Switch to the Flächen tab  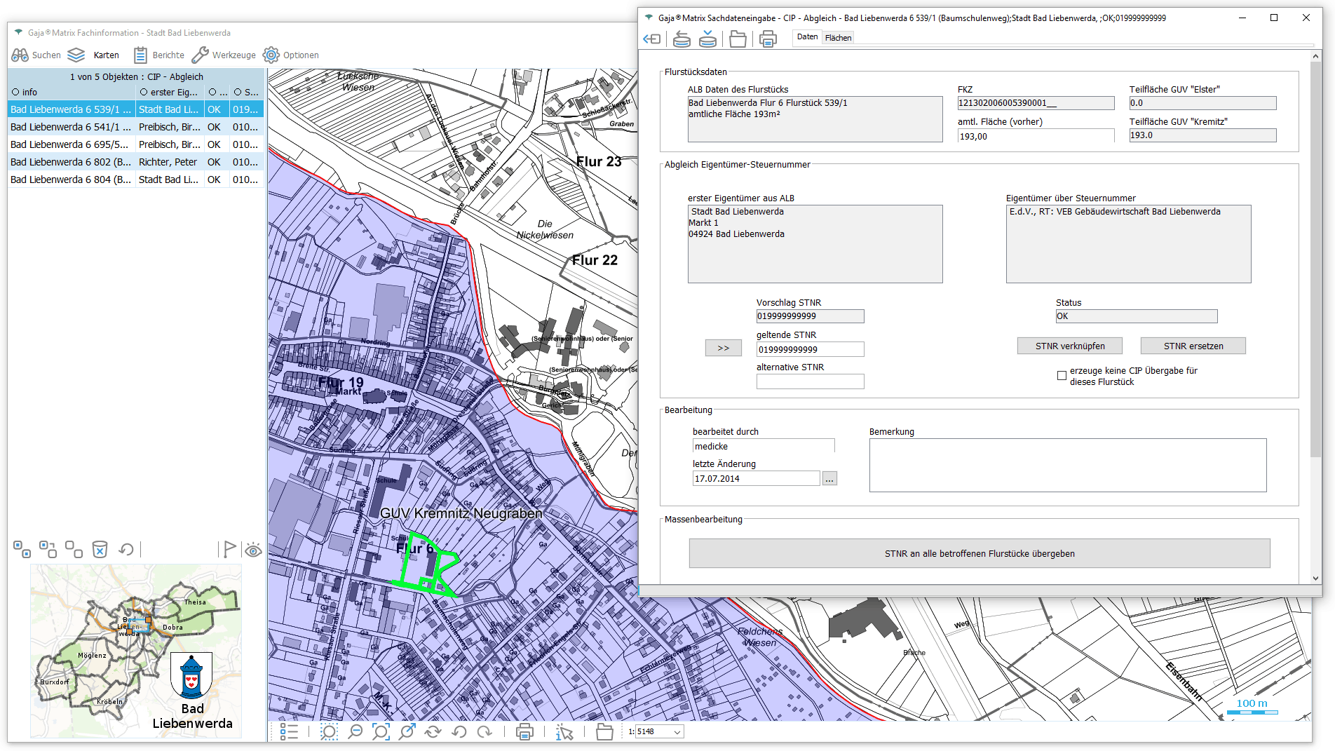pyautogui.click(x=838, y=38)
